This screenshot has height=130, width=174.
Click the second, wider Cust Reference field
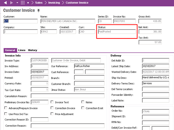tap(95, 72)
